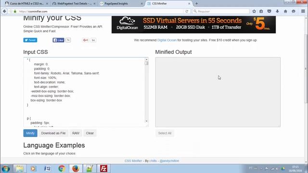Click the Google +1 button
Viewport: 308px width, 173px height.
[86, 40]
